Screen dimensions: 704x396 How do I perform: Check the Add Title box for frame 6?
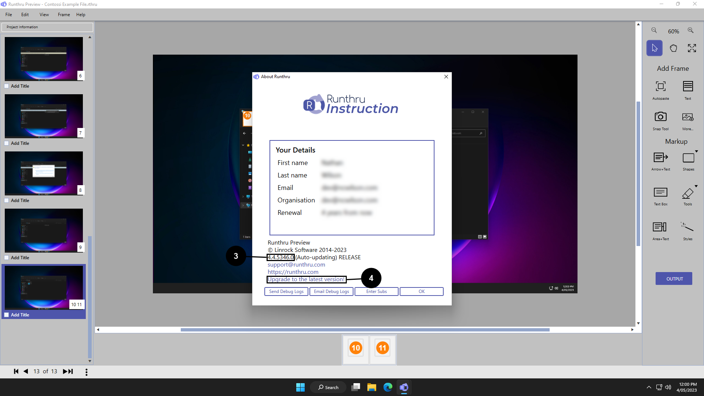click(7, 86)
